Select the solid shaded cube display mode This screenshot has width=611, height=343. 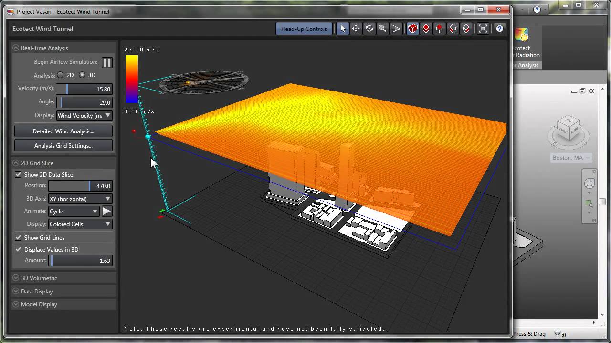tap(412, 28)
